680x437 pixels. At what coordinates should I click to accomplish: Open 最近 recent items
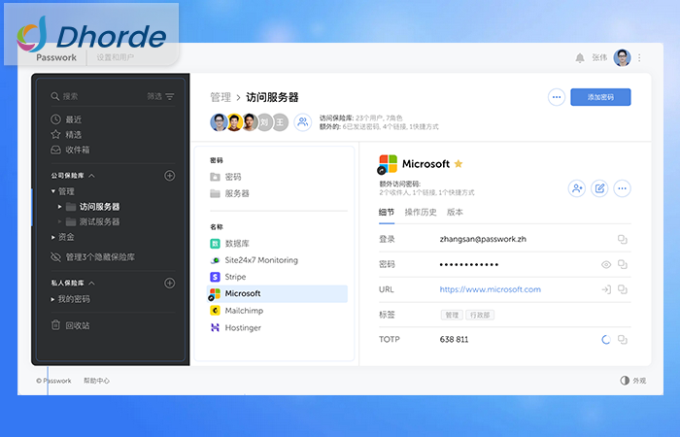coord(66,119)
